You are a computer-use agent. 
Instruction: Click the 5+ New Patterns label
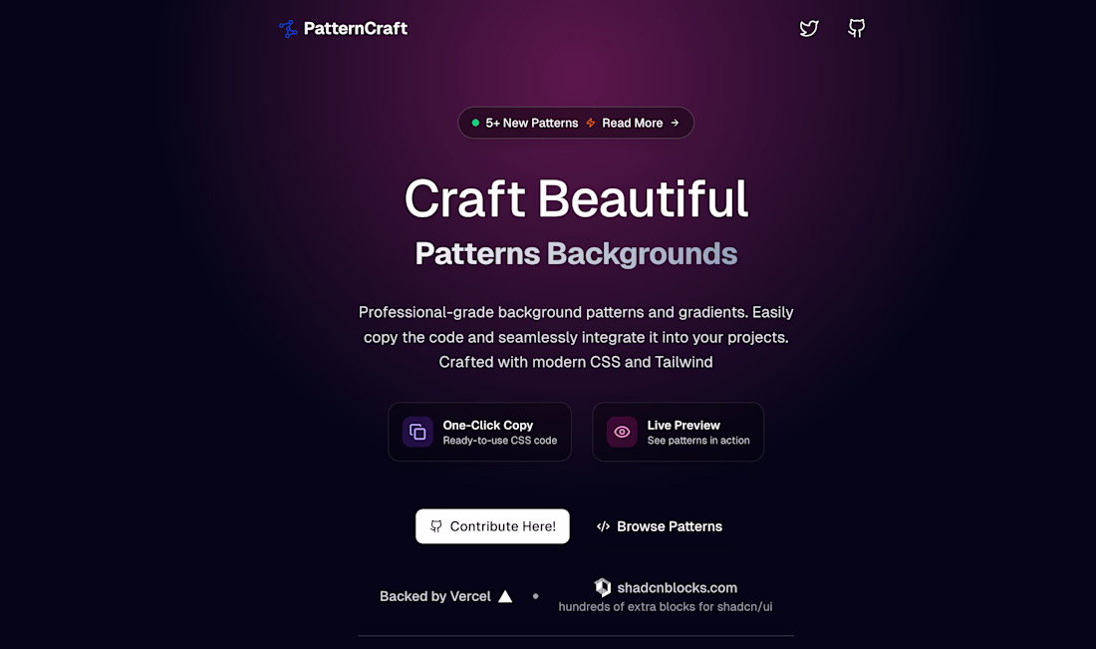pyautogui.click(x=532, y=123)
